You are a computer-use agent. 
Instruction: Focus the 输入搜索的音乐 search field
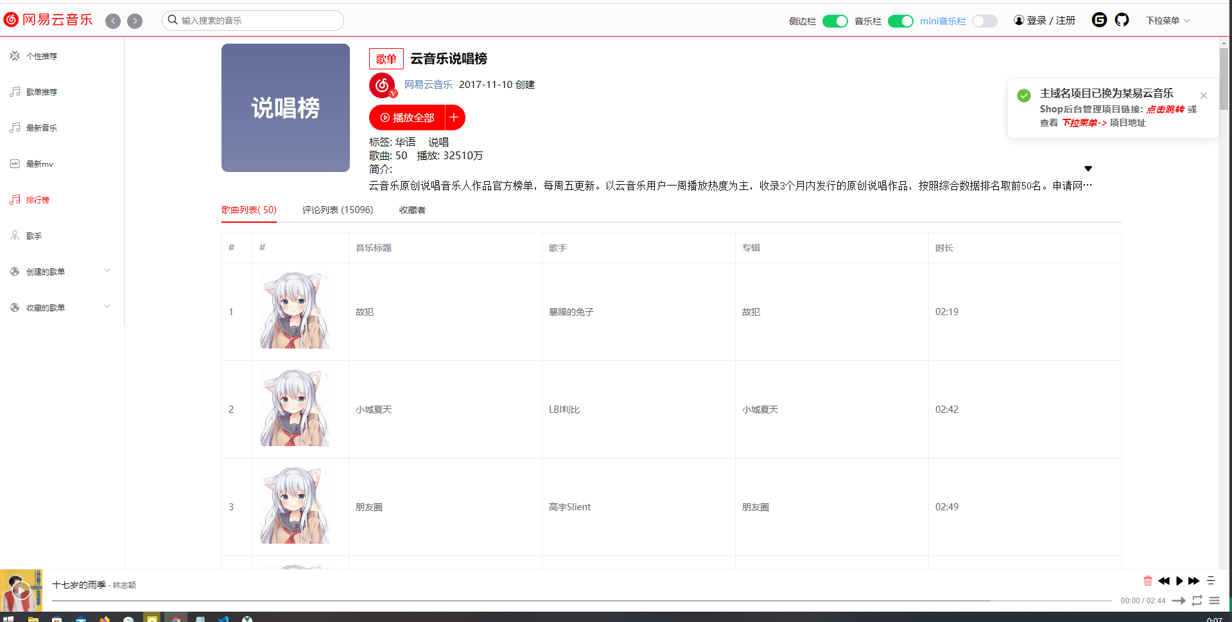[253, 21]
